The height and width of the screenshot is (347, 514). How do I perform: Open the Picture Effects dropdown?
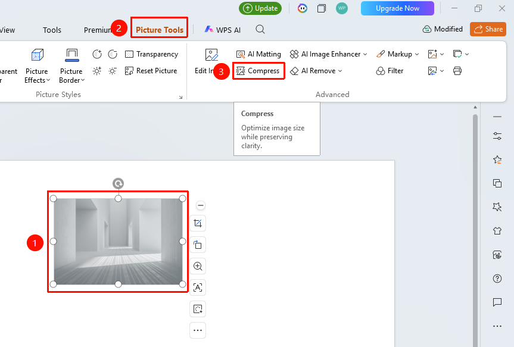coord(37,66)
